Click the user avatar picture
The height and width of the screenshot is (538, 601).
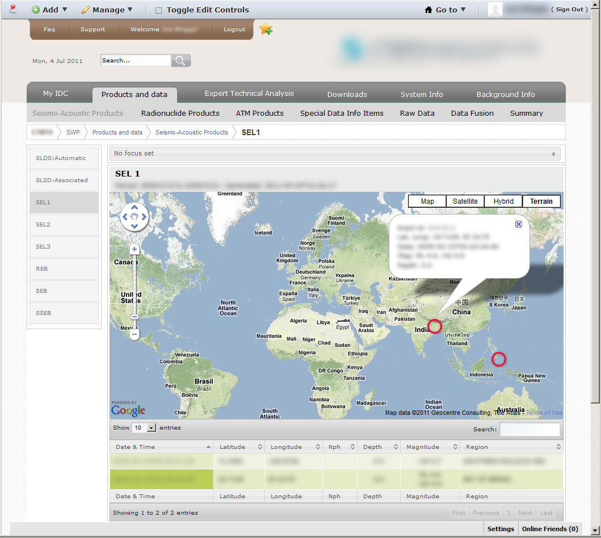coord(495,9)
